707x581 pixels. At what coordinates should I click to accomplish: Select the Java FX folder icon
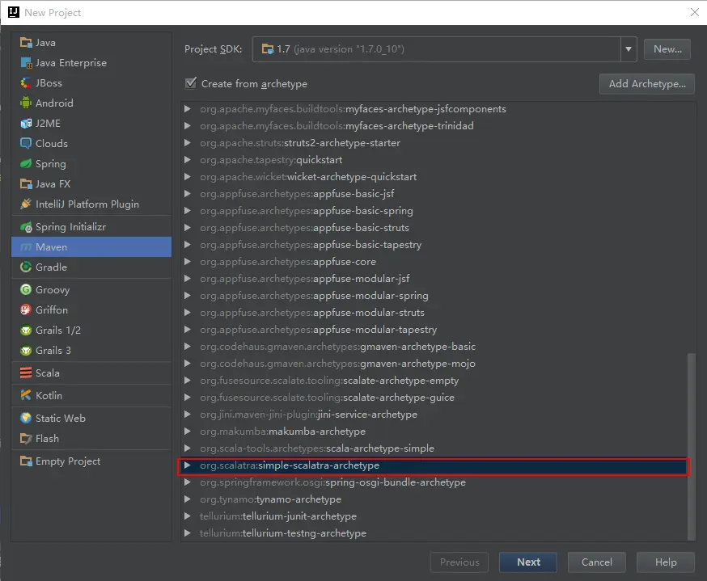coord(26,184)
